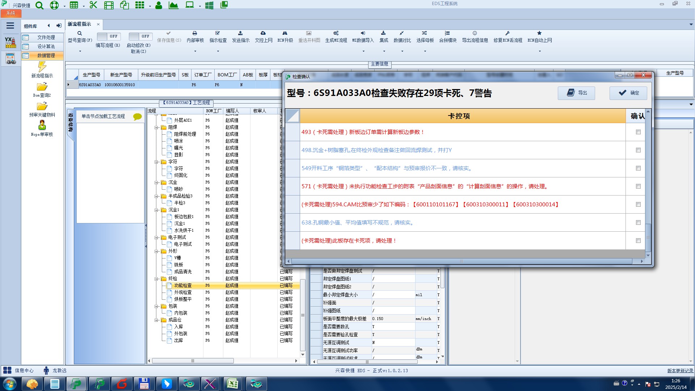Switch to the 新流程指示 tab
This screenshot has width=695, height=391.
point(80,24)
